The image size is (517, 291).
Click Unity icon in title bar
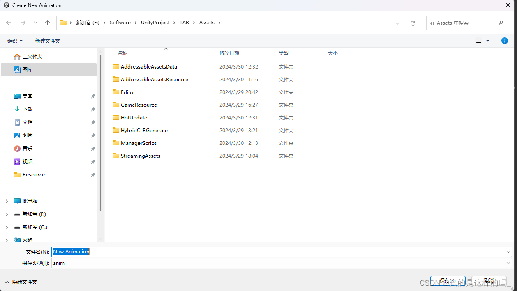point(6,5)
